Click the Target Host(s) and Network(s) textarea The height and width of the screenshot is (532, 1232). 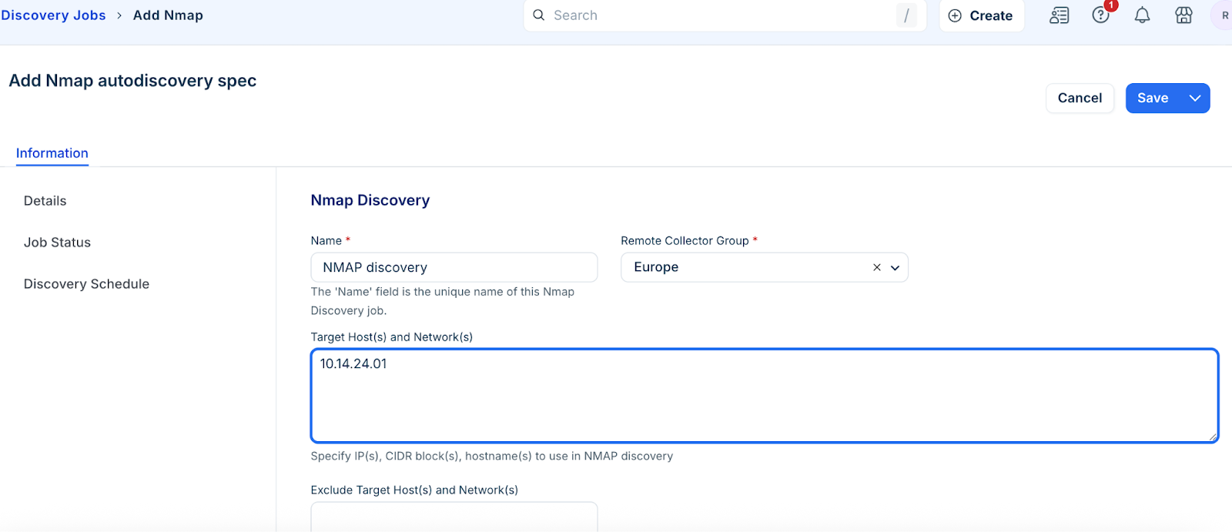(x=765, y=396)
